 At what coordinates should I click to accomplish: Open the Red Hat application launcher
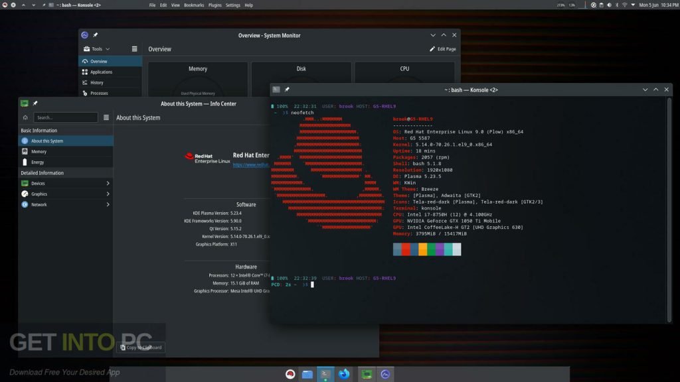pyautogui.click(x=290, y=373)
